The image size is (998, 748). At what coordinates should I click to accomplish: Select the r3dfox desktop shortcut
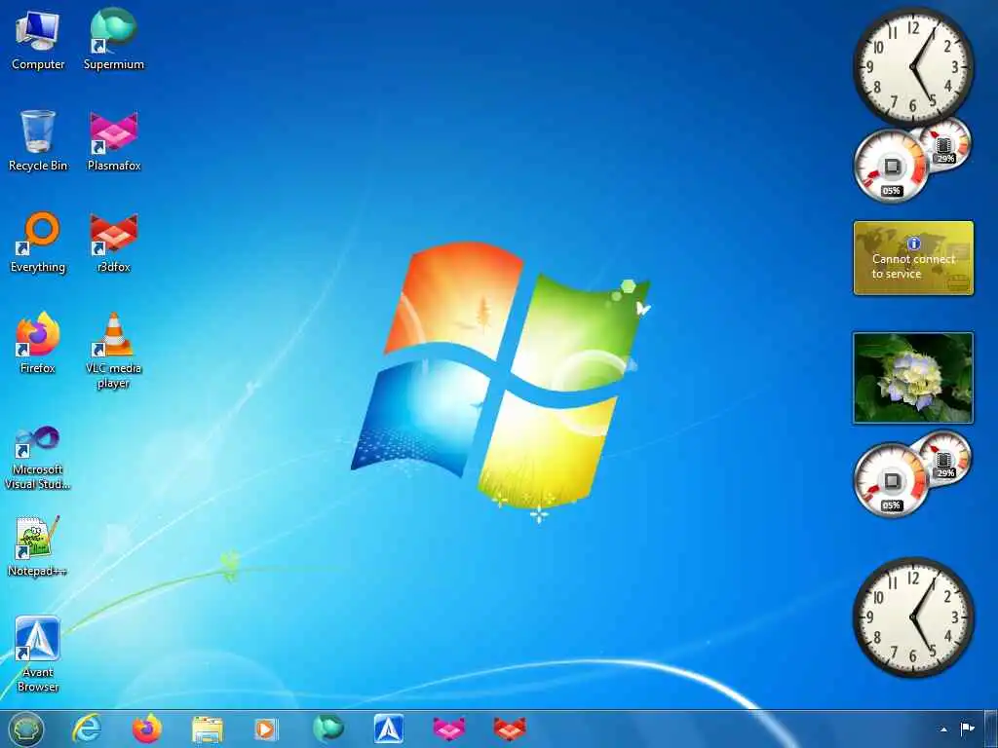tap(114, 243)
